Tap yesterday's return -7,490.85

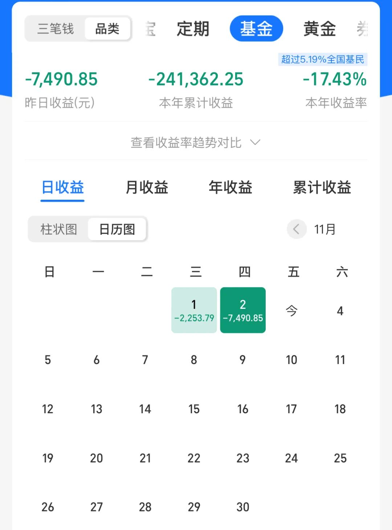pyautogui.click(x=61, y=79)
